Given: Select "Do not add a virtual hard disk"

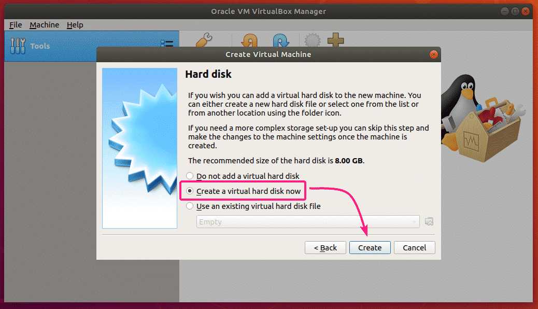Looking at the screenshot, I should [x=190, y=176].
